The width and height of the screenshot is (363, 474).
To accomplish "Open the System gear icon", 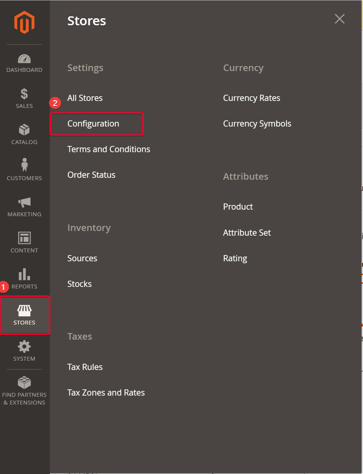I will pos(24,346).
